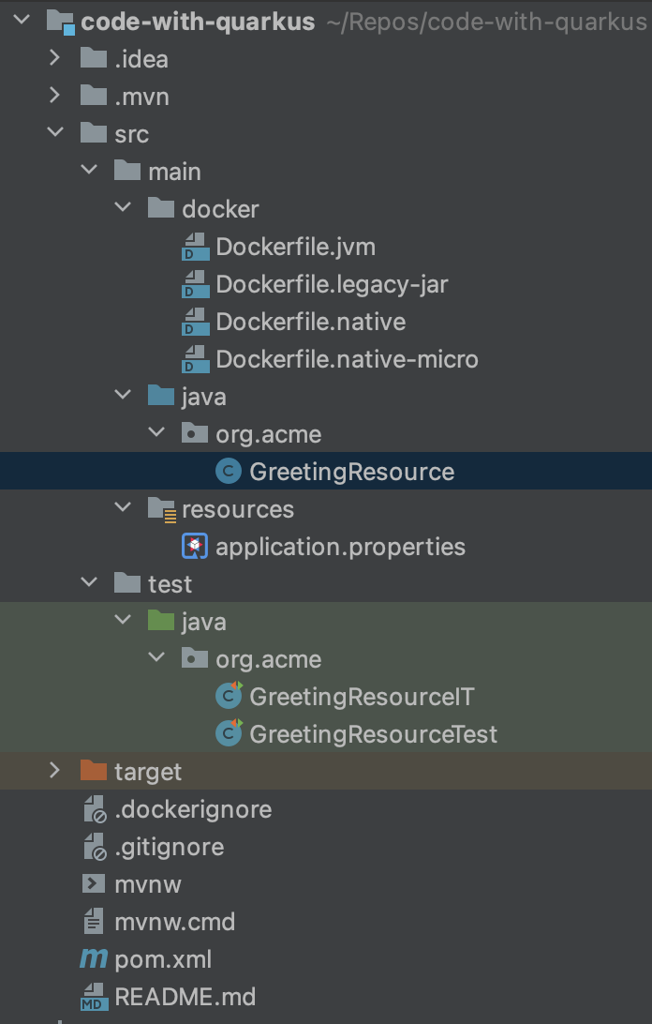Collapse the resources folder chevron

click(123, 507)
